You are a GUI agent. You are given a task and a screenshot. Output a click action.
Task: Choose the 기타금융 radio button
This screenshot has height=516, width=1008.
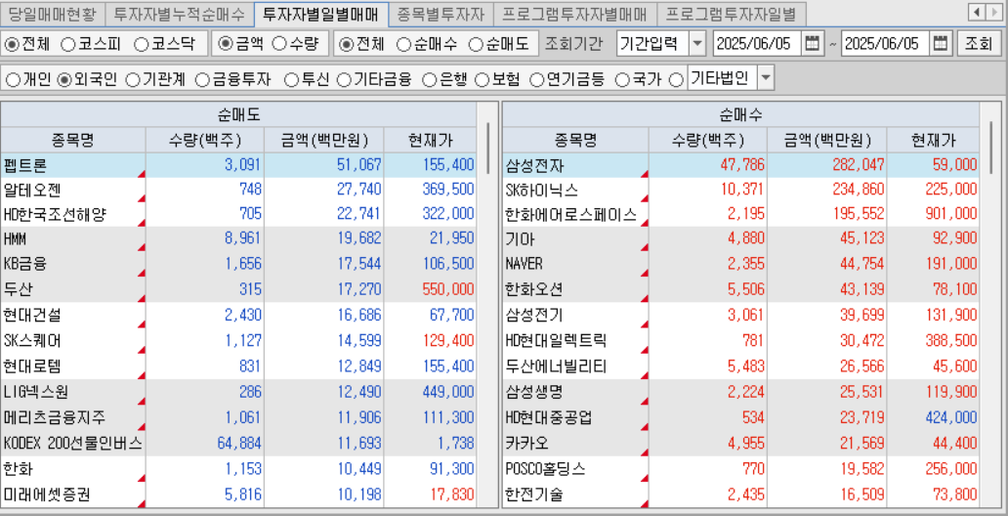344,80
